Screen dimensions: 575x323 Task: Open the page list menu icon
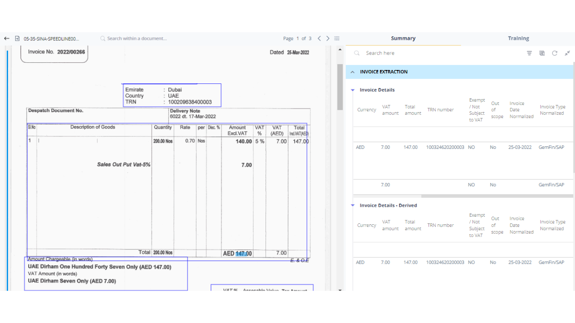[x=337, y=39]
